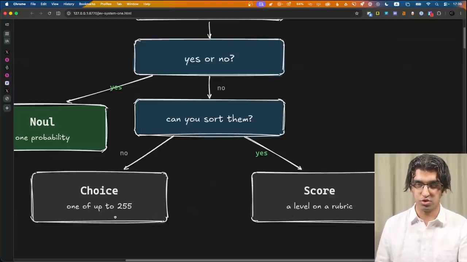
Task: Bookmark this page with the star icon
Action: click(357, 13)
